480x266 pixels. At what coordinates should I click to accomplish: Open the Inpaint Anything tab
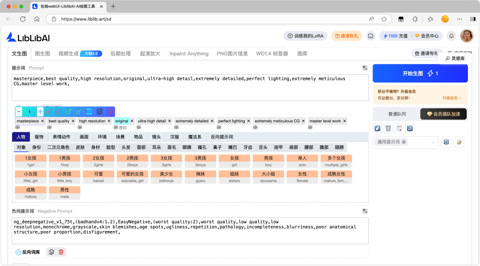pos(189,53)
